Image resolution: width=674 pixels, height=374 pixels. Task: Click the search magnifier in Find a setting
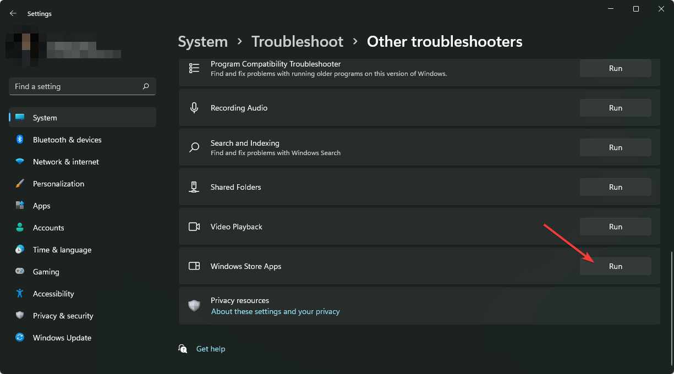[x=146, y=86]
